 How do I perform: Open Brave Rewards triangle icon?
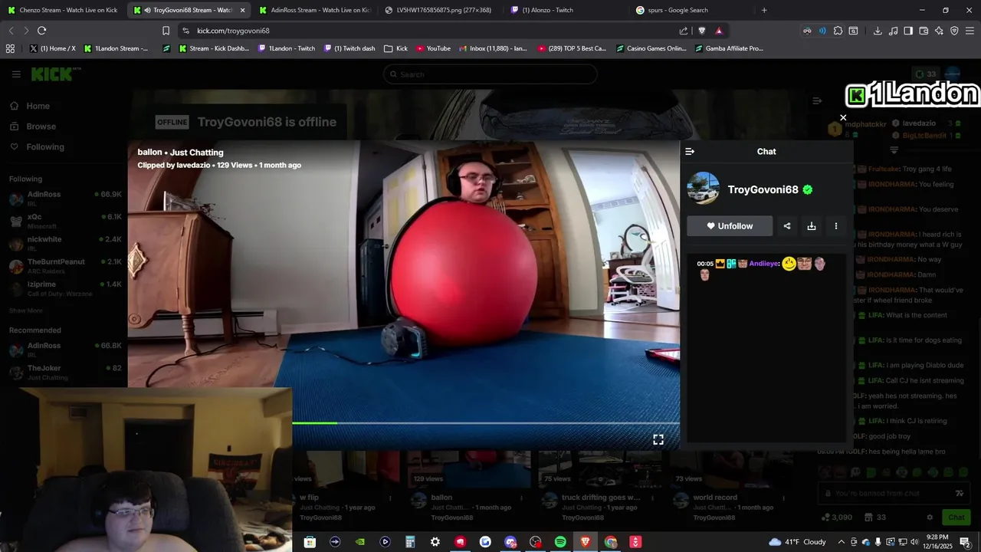point(719,31)
